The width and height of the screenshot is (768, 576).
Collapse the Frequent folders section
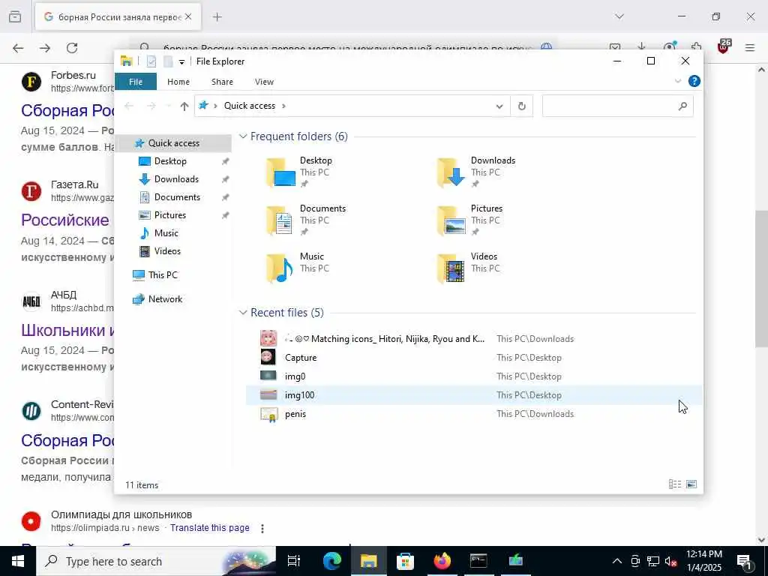(x=243, y=136)
